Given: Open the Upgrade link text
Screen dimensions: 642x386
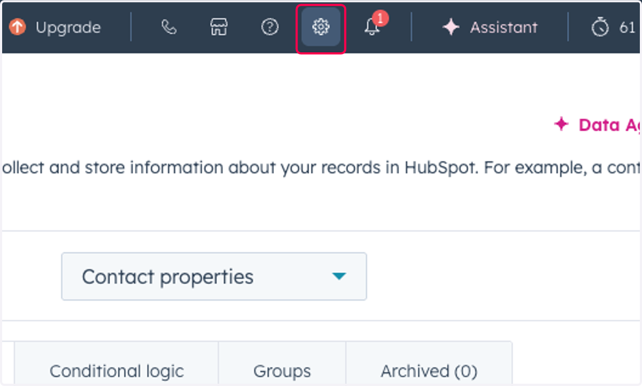Looking at the screenshot, I should [x=68, y=27].
